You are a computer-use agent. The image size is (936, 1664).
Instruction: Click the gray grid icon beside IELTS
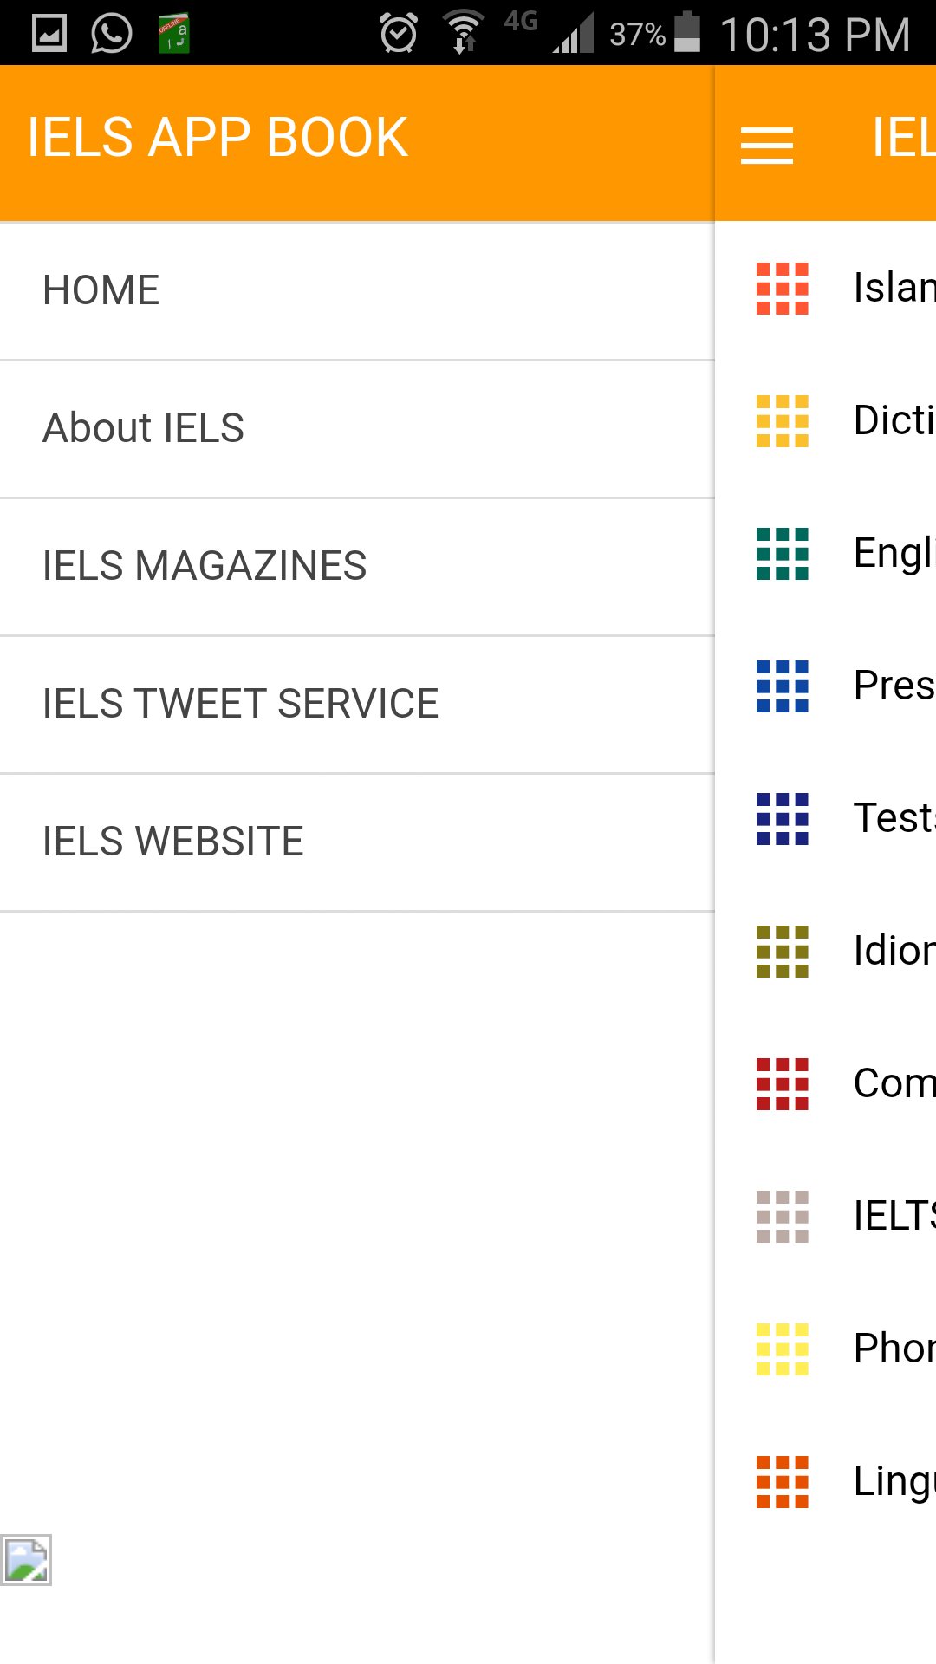click(782, 1217)
